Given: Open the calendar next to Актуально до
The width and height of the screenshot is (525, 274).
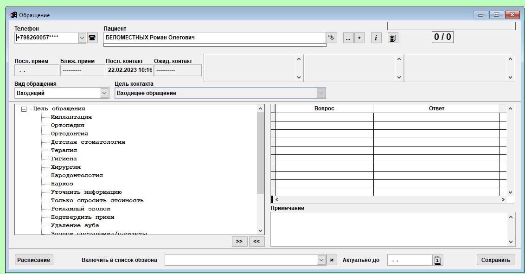Looking at the screenshot, I should [437, 260].
